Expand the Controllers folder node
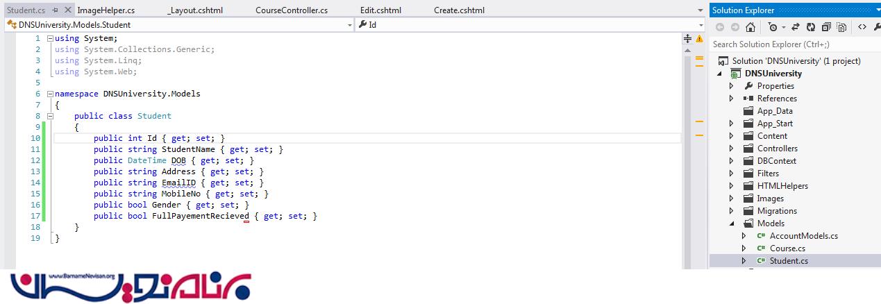The width and height of the screenshot is (881, 304). tap(731, 149)
